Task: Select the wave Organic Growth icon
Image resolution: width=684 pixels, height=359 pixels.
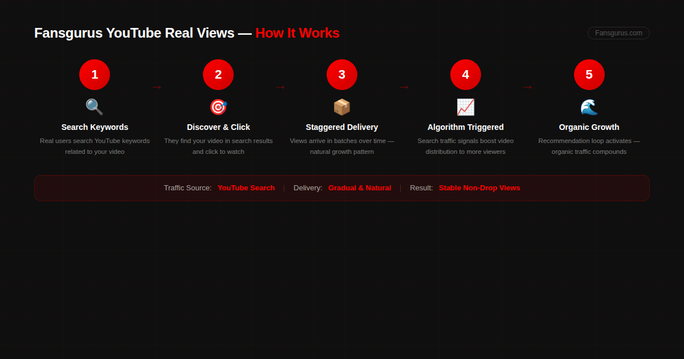Action: pos(589,107)
